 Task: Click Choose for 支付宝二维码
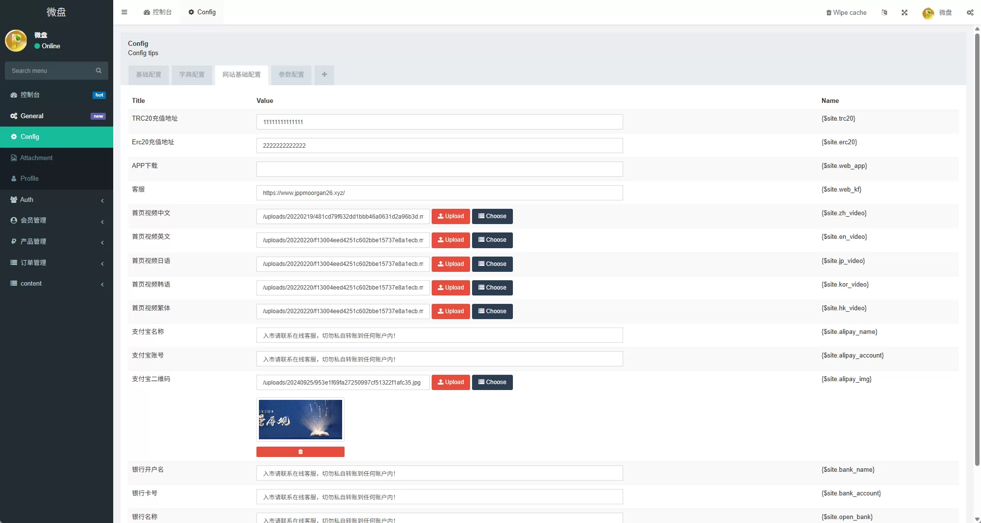pyautogui.click(x=492, y=382)
